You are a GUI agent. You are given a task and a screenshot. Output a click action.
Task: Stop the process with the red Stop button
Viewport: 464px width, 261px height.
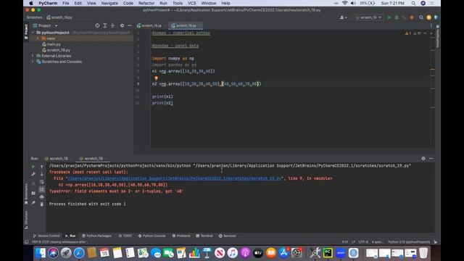coord(412,17)
